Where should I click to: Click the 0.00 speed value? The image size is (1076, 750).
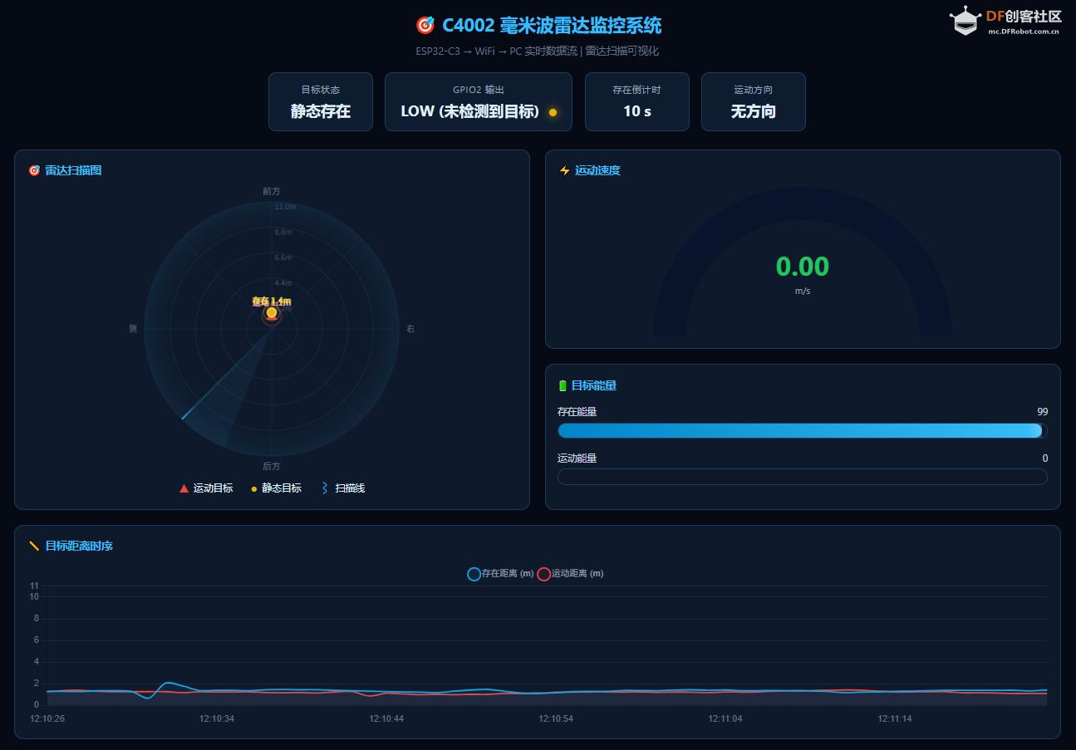[x=803, y=267]
